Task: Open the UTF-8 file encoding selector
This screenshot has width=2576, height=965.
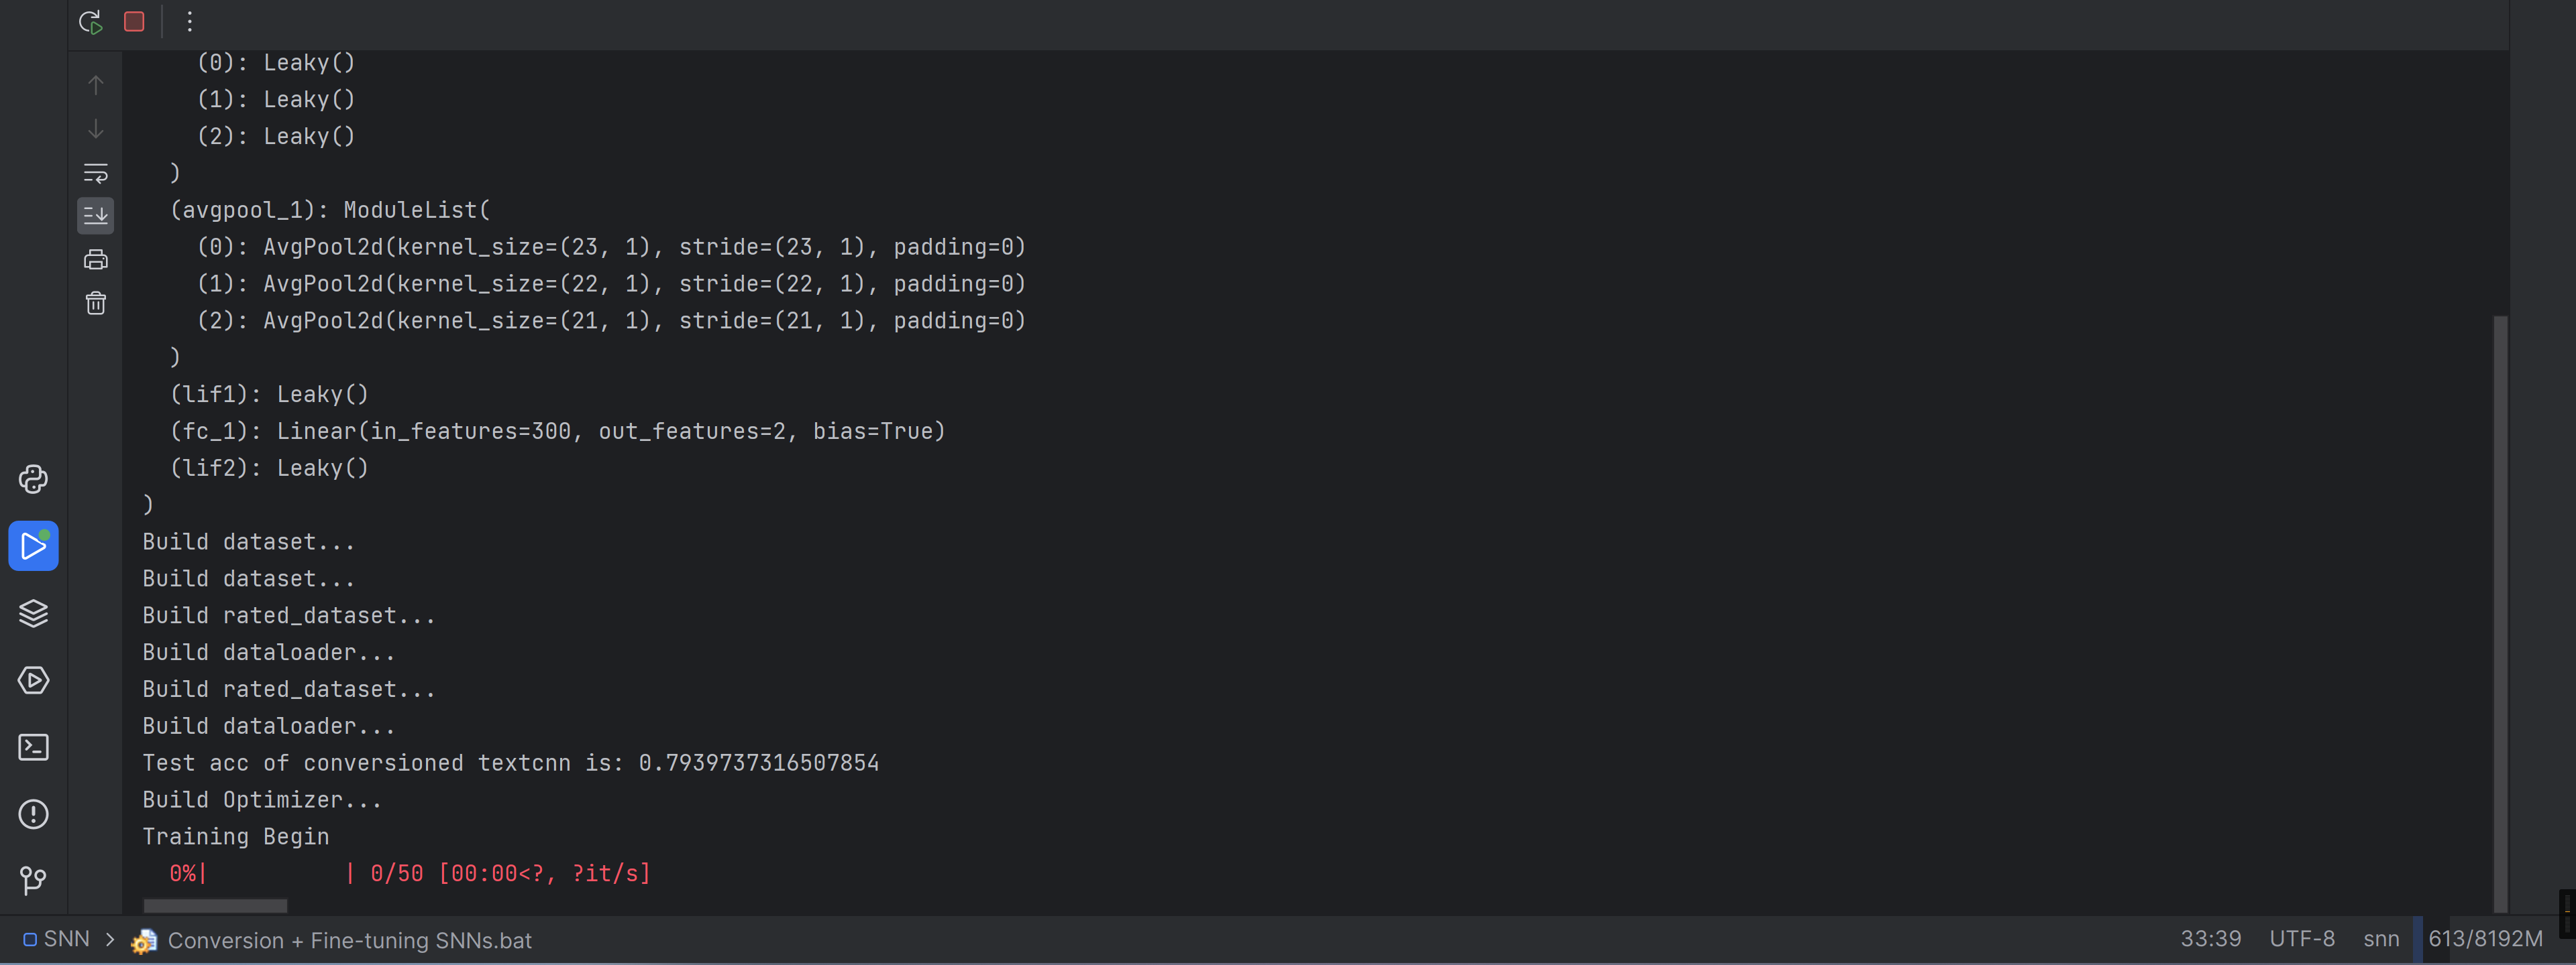Action: point(2301,939)
